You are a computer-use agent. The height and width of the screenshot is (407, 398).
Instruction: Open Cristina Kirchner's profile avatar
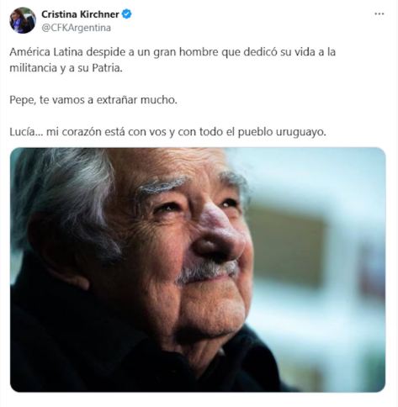pyautogui.click(x=23, y=20)
